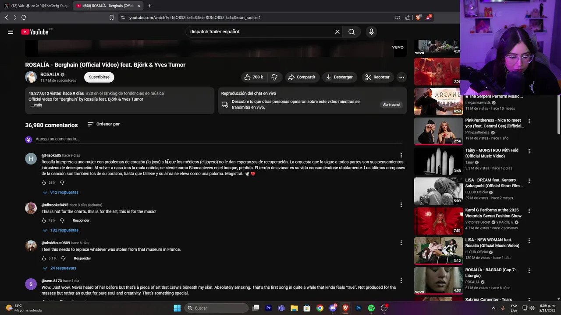
Task: Open Adobe Premiere Pro from the taskbar
Action: 269,308
